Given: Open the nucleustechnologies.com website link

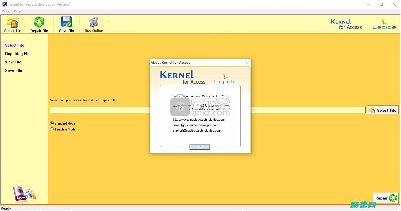Looking at the screenshot, I should click(x=199, y=120).
